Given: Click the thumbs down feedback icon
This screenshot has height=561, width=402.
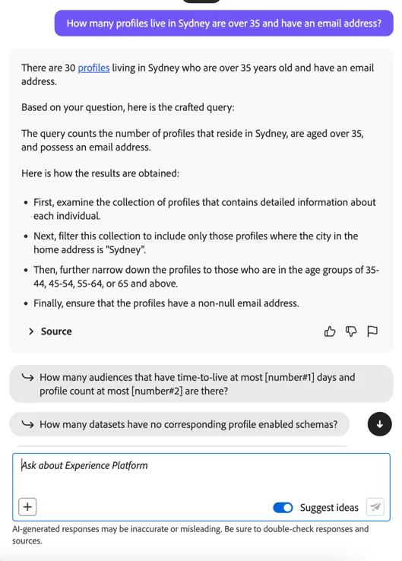Looking at the screenshot, I should pos(351,331).
